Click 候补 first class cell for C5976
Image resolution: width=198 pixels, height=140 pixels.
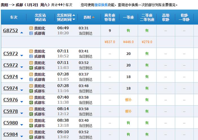(128, 100)
